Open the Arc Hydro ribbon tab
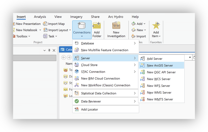 pos(116,17)
